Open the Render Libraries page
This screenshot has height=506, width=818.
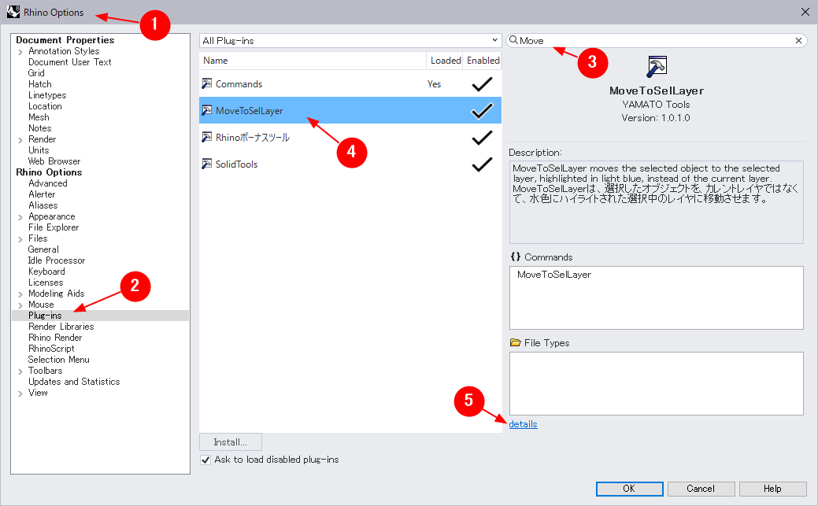[x=61, y=327]
